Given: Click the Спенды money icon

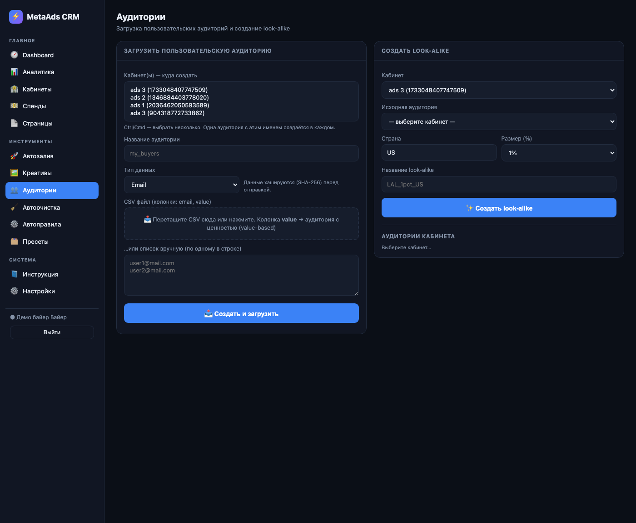Looking at the screenshot, I should click(x=14, y=106).
